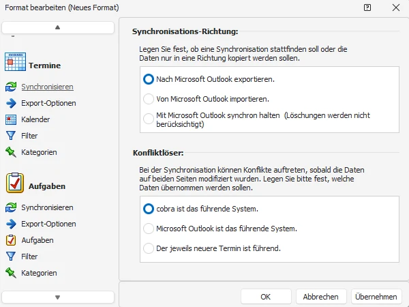This screenshot has height=307, width=409.
Task: Select Nach Microsoft Outlook exportieren
Action: click(149, 79)
